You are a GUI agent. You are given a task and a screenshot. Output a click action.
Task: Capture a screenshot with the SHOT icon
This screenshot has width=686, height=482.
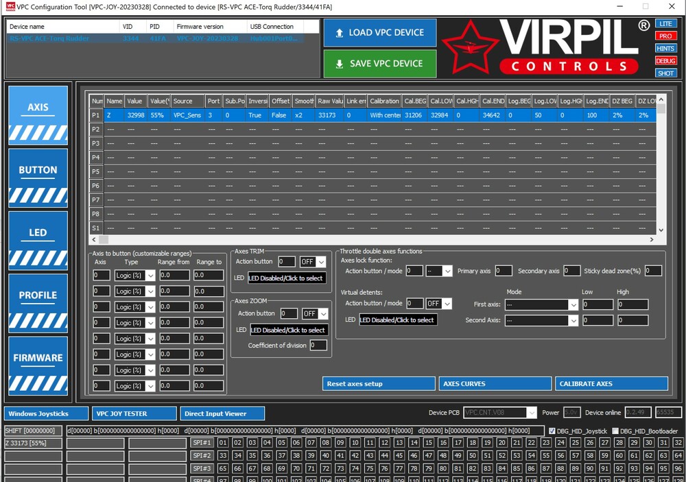(665, 73)
